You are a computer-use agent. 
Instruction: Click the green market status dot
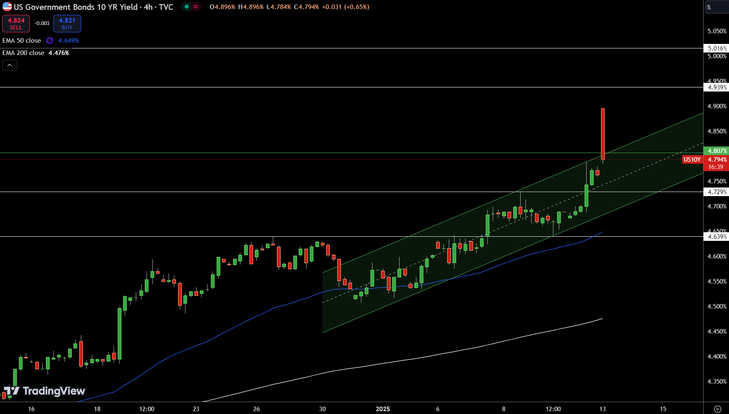187,7
